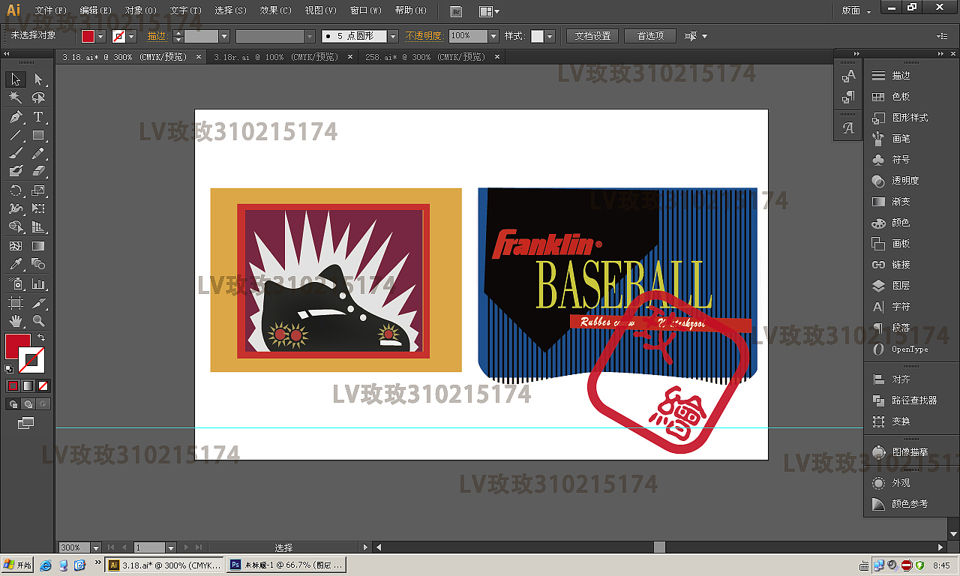
Task: Click the 不透明度 opacity link
Action: (424, 36)
